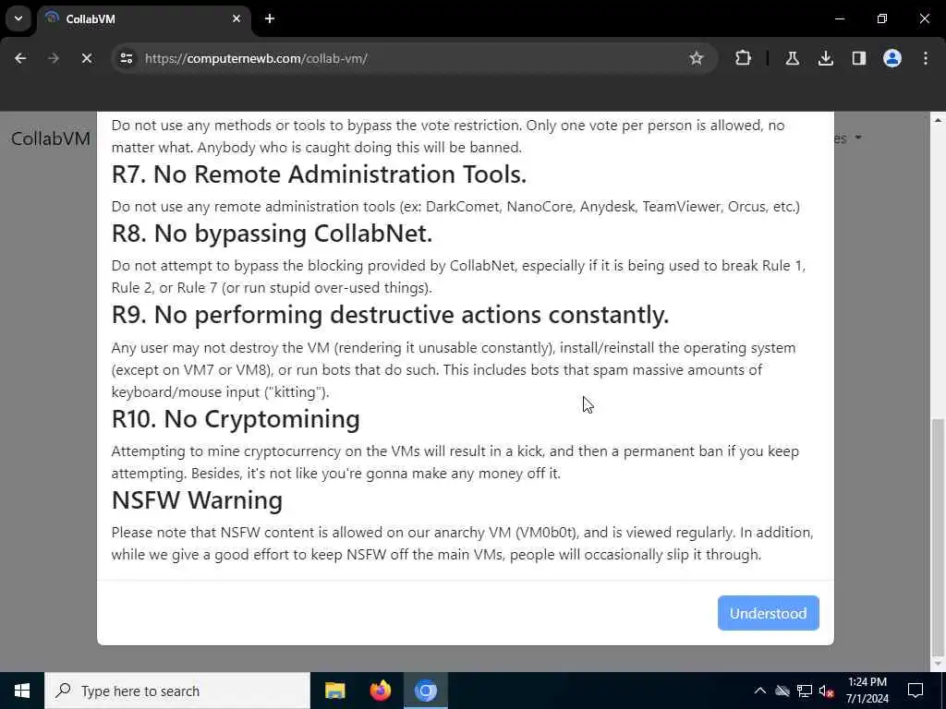
Task: Open the Chrome profile avatar
Action: tap(891, 58)
